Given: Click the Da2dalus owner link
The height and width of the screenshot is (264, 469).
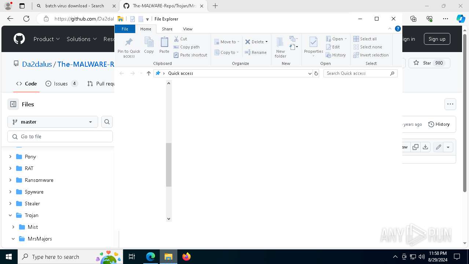Looking at the screenshot, I should (37, 64).
